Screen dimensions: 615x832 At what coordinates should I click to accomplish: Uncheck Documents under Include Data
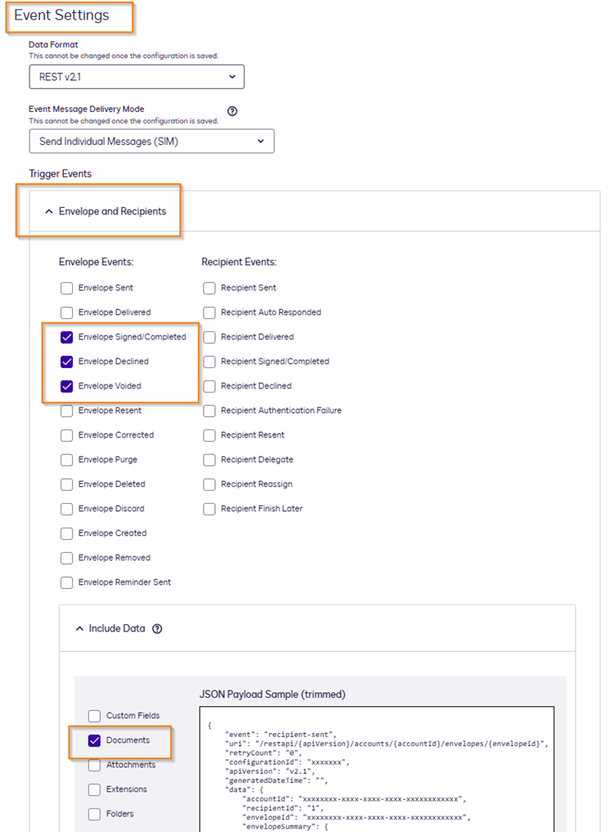(x=94, y=740)
